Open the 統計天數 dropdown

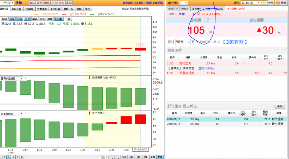tap(183, 3)
